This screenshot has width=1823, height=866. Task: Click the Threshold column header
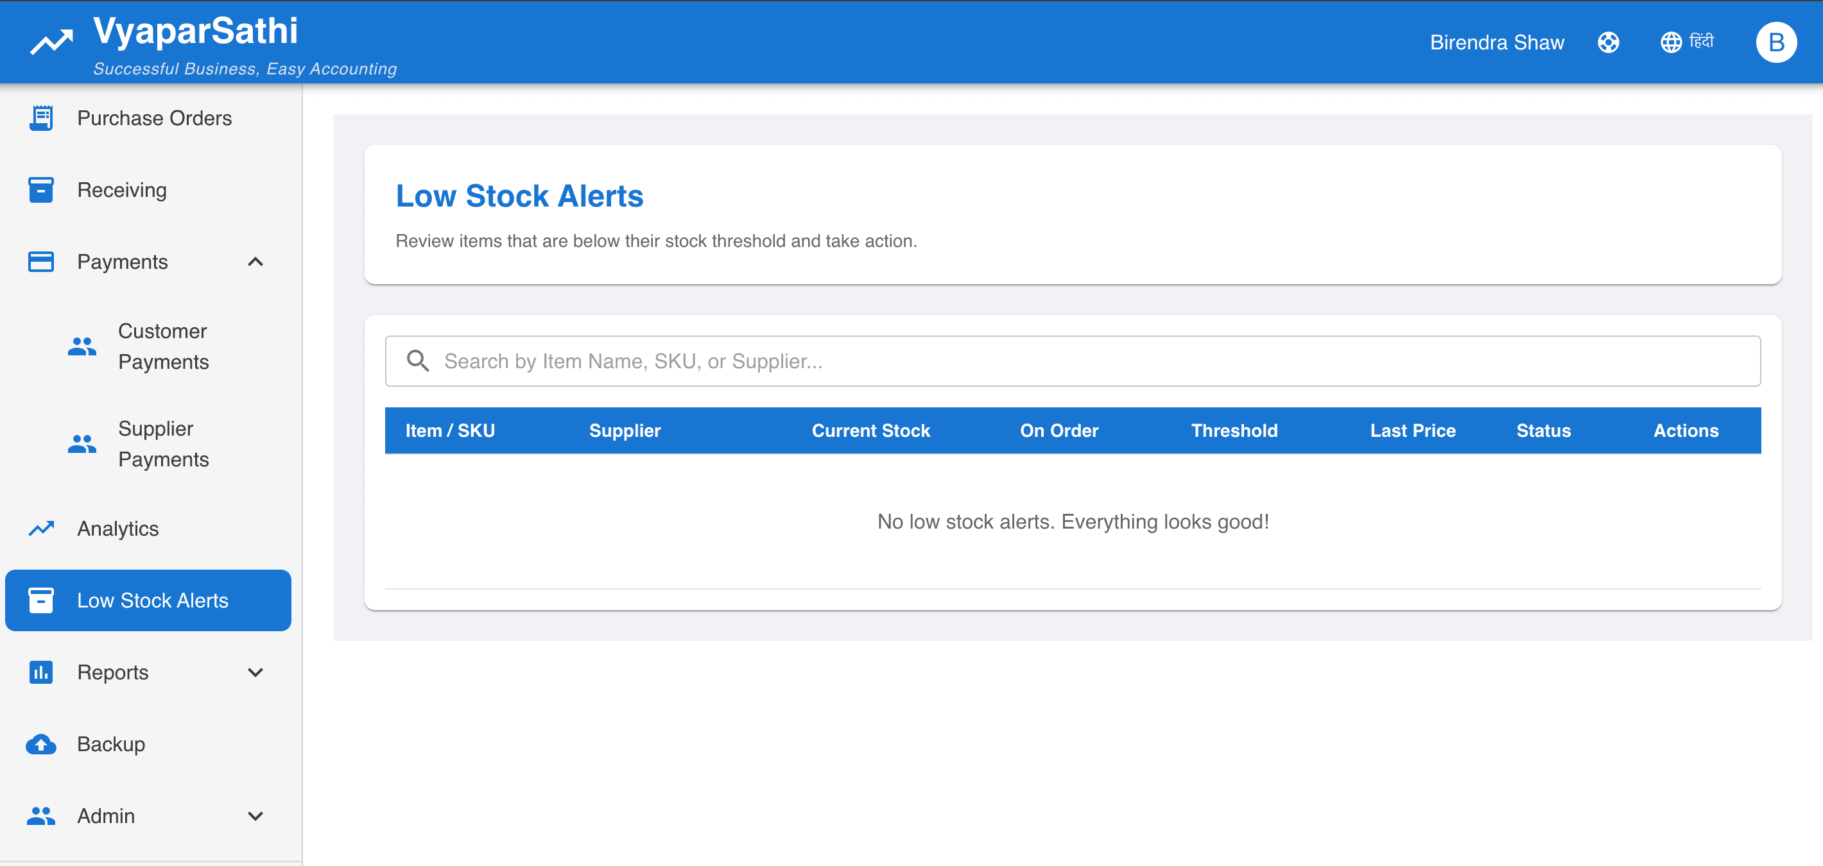pyautogui.click(x=1234, y=430)
